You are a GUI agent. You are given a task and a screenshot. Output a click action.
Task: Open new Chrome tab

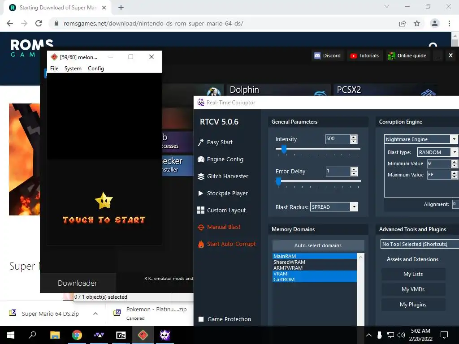point(121,8)
